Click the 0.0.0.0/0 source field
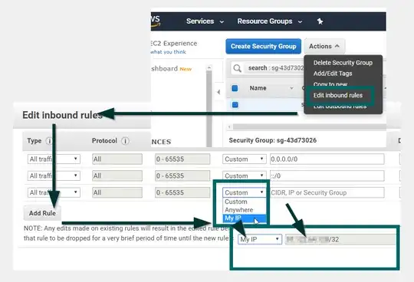This screenshot has height=282, width=414. 327,159
